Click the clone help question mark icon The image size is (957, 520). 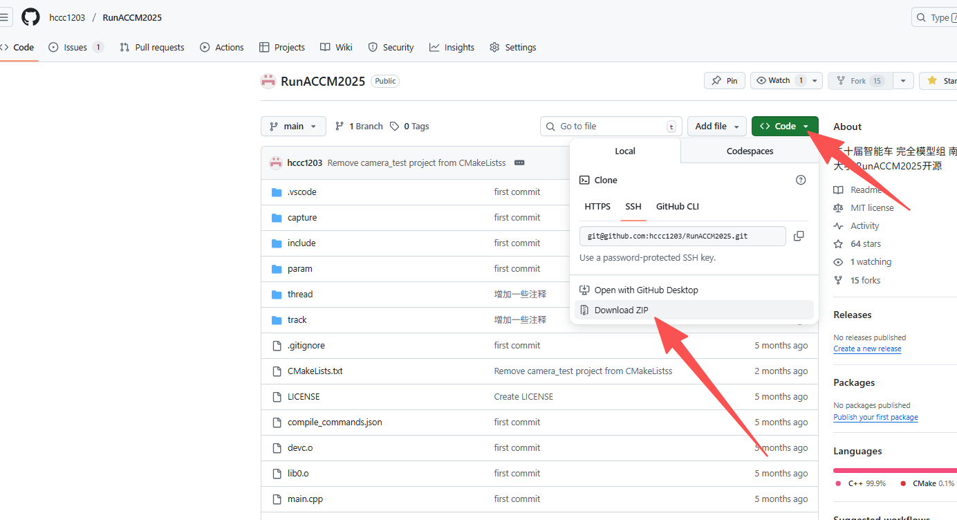click(801, 180)
